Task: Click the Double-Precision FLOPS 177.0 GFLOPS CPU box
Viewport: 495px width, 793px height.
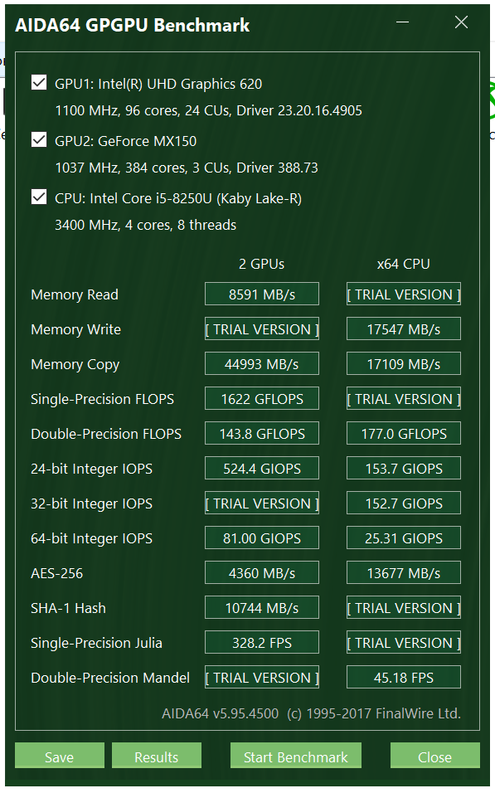Action: (404, 434)
